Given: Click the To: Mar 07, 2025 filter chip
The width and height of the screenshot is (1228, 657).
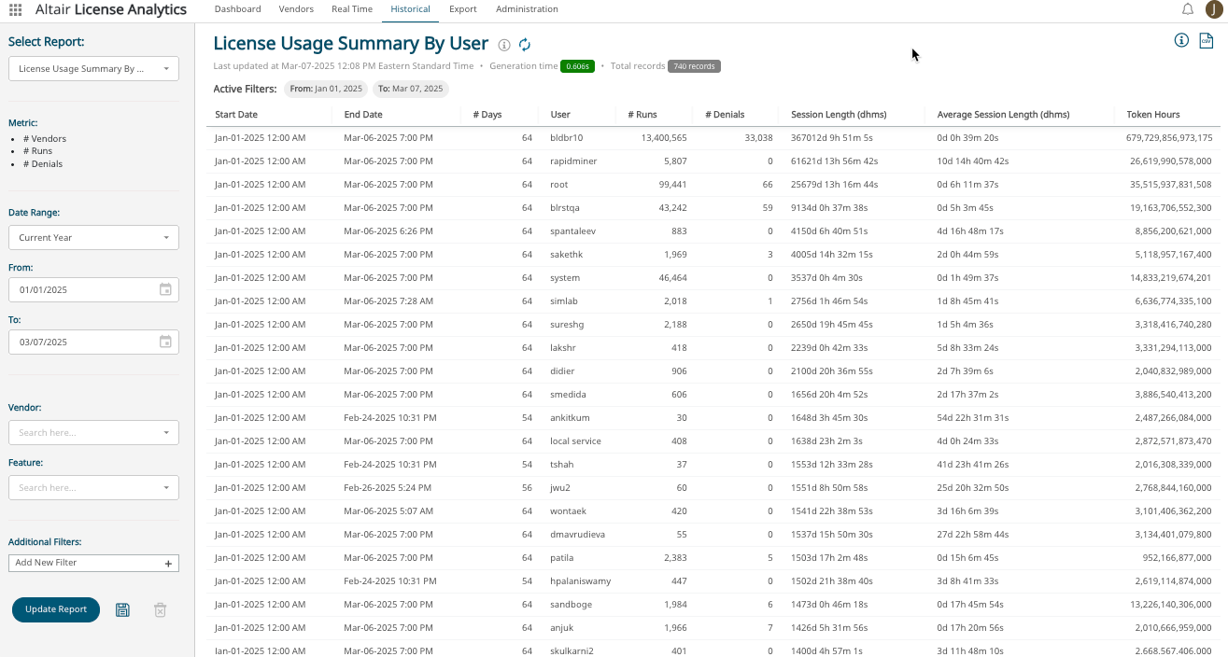Looking at the screenshot, I should click(411, 89).
